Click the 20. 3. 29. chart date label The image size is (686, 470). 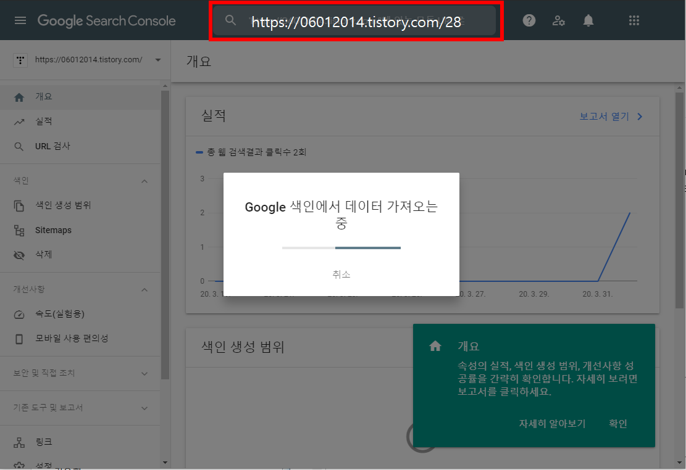pos(533,294)
